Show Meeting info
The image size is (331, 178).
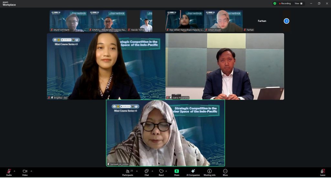pyautogui.click(x=209, y=171)
